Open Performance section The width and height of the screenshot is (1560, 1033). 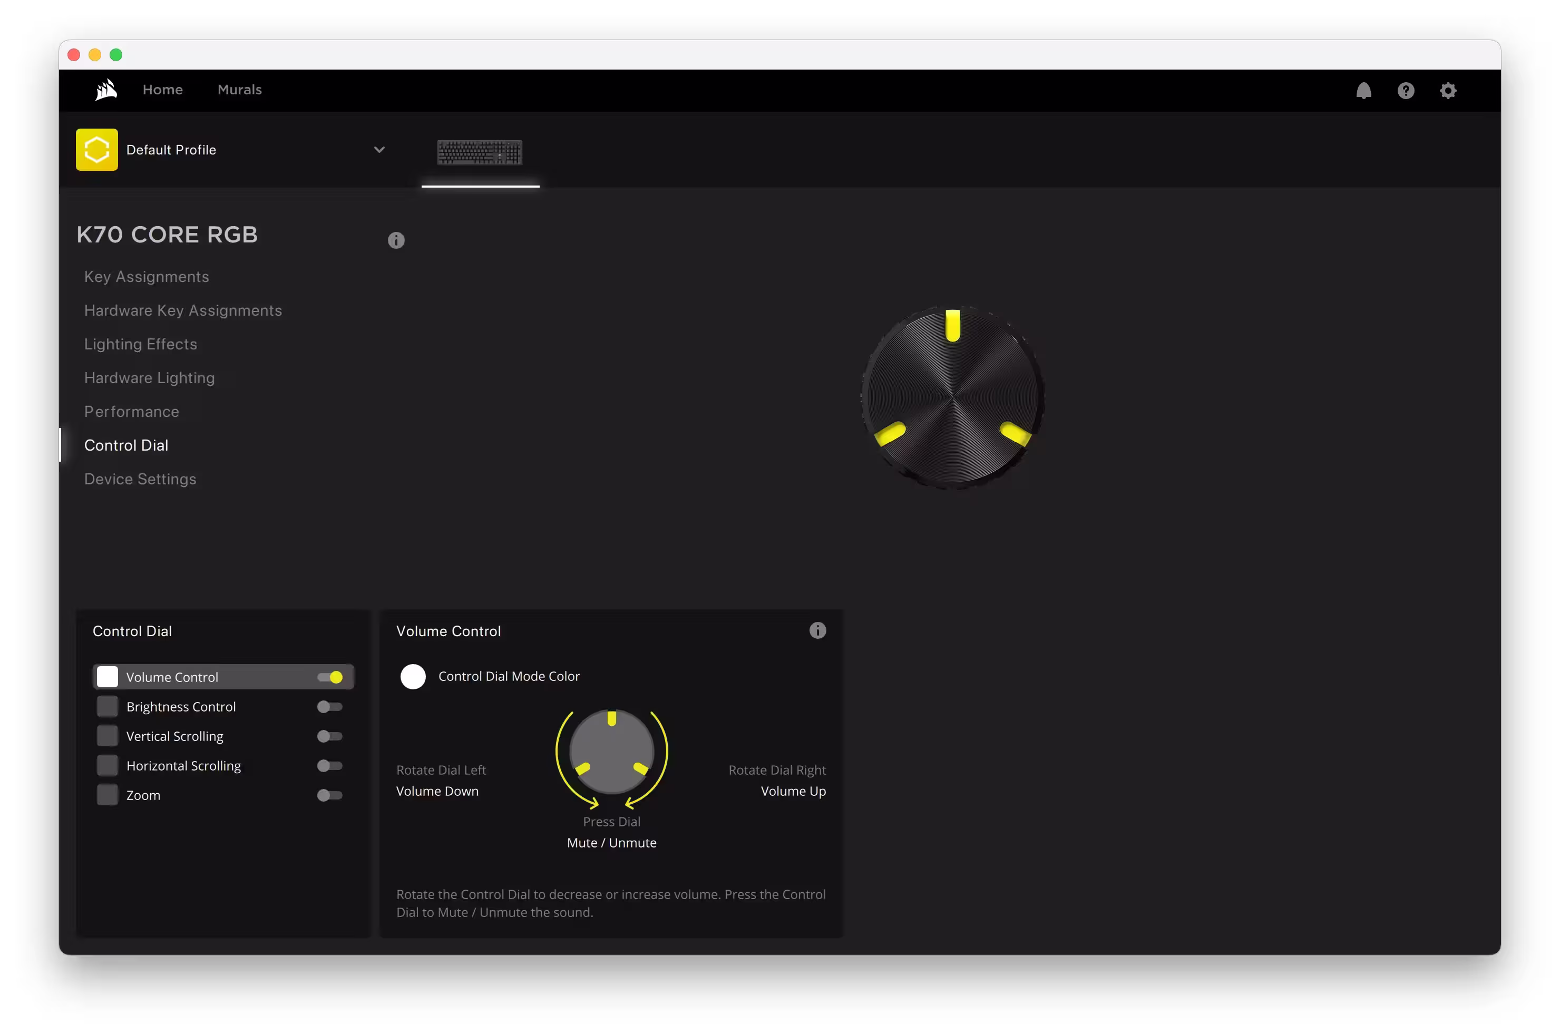click(x=132, y=412)
